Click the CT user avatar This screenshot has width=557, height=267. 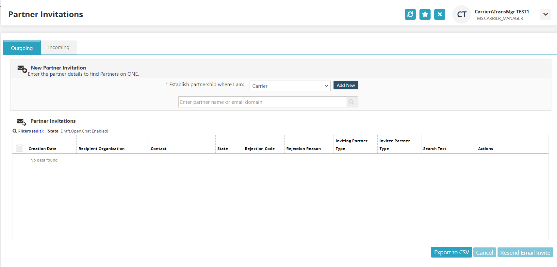click(x=462, y=14)
